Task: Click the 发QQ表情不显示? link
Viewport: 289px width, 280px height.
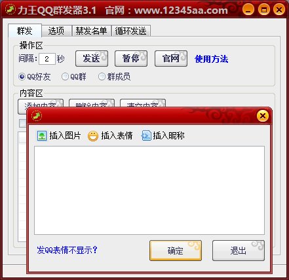Action: pos(67,250)
